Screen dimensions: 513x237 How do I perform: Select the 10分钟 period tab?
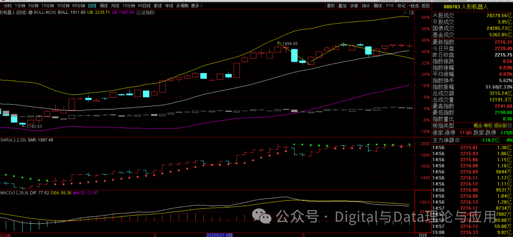[129, 6]
